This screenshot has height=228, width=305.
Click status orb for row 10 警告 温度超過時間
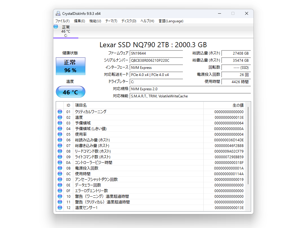point(60,196)
